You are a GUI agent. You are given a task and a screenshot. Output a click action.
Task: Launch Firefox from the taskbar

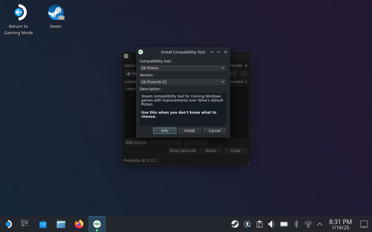pos(79,224)
